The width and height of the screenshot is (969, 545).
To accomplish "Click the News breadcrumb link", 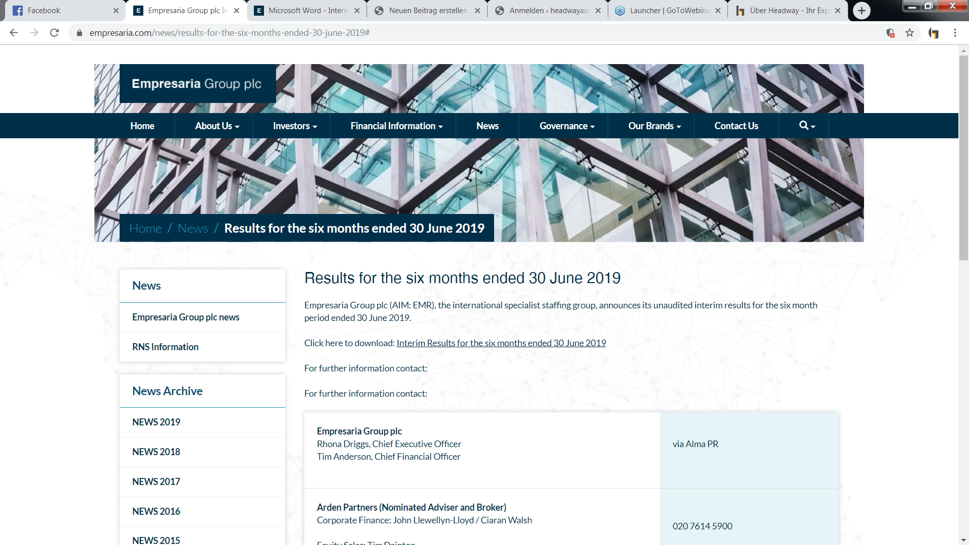I will [x=193, y=229].
